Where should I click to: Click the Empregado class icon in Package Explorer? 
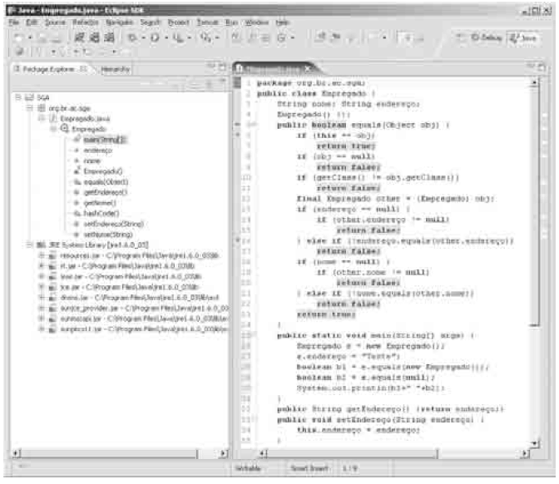65,130
